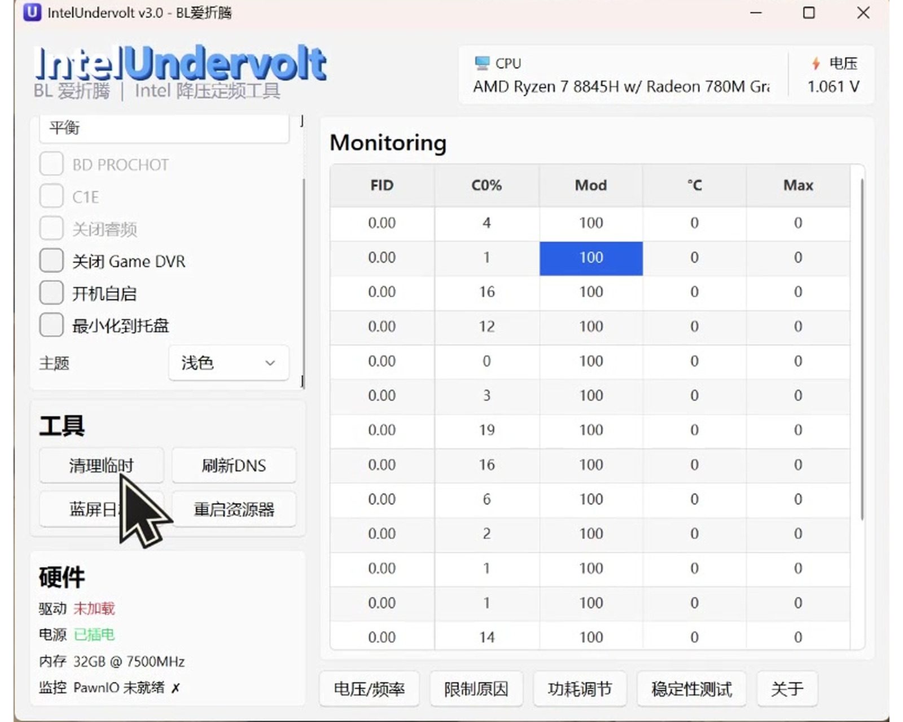The image size is (903, 722).
Task: Click the Monitoring heading
Action: tap(388, 143)
